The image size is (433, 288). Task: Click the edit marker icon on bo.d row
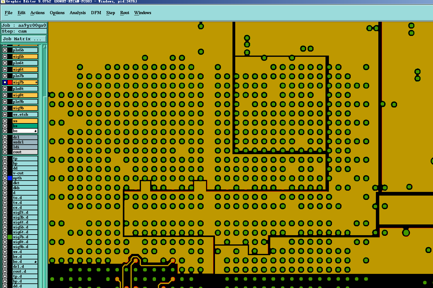tap(36, 262)
